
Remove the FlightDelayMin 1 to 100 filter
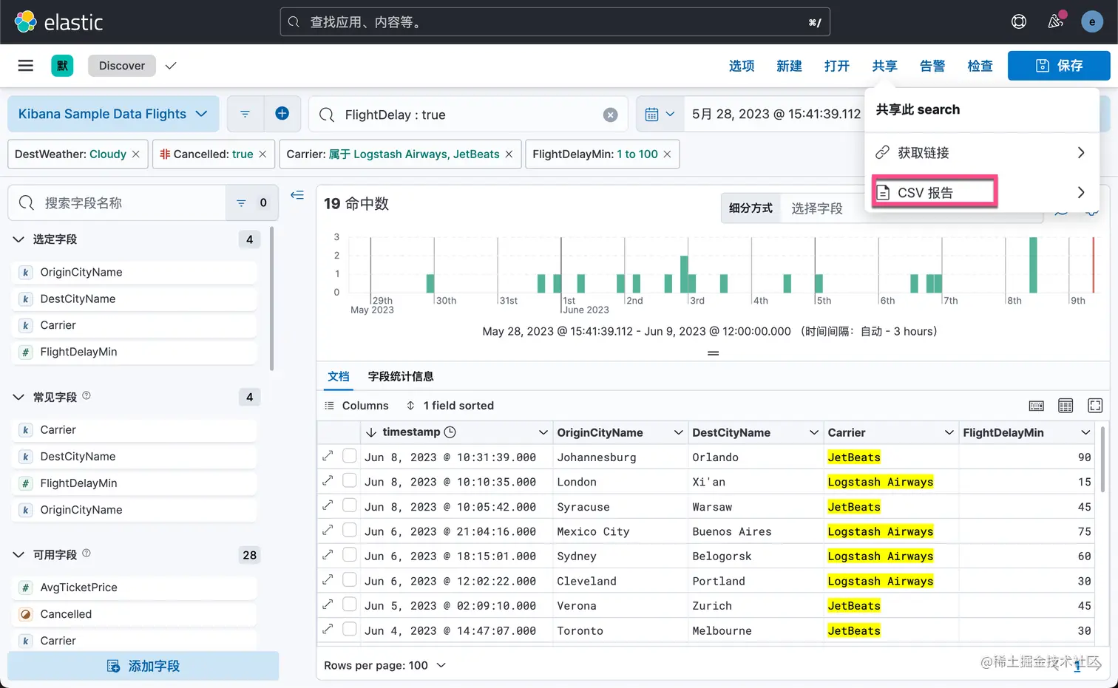tap(667, 154)
